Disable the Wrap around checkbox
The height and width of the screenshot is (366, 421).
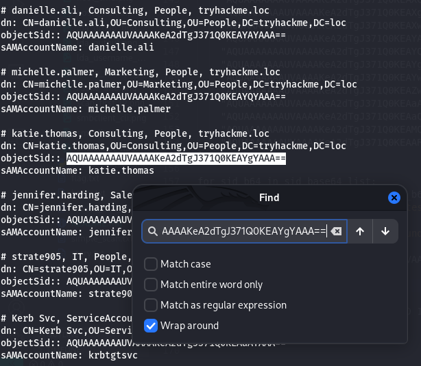(x=151, y=326)
